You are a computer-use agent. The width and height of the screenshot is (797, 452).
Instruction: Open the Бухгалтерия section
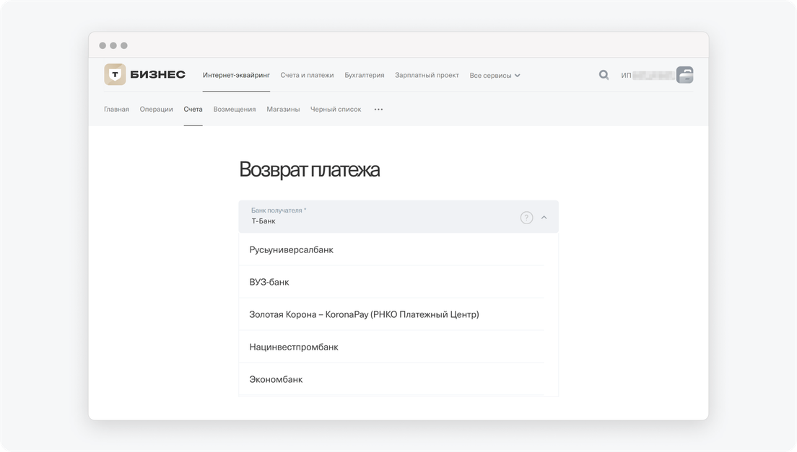[365, 75]
